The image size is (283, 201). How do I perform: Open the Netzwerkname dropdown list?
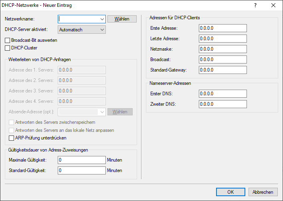pos(102,19)
